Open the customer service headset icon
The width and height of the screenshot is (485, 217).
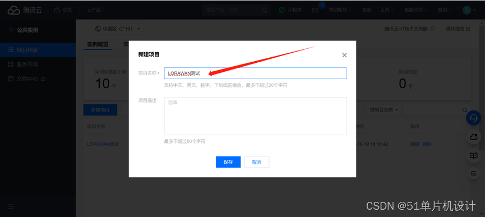[x=474, y=118]
